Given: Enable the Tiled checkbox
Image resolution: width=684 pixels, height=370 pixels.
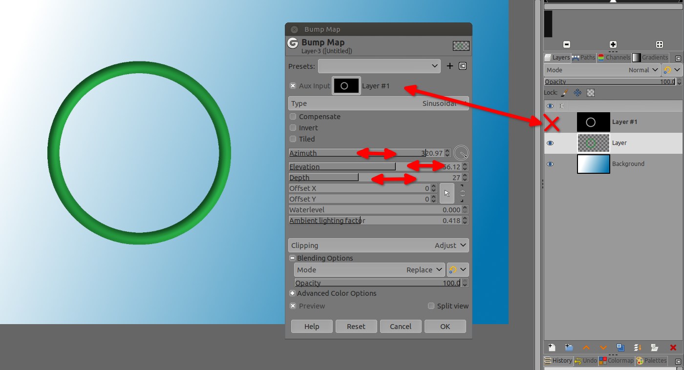Looking at the screenshot, I should tap(293, 139).
